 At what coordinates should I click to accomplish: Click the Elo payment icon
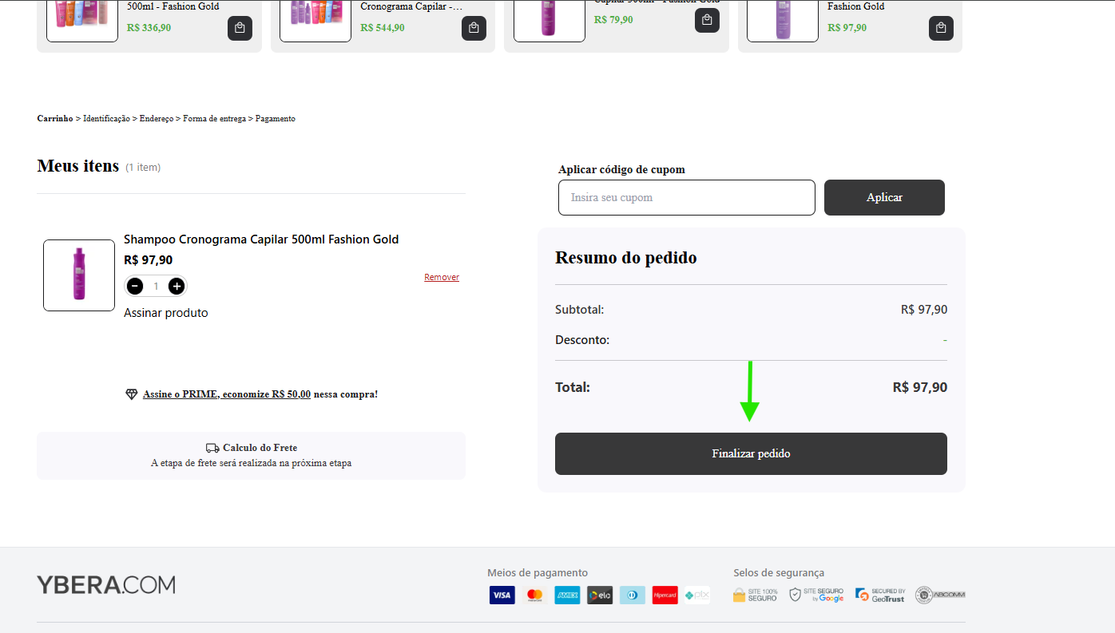click(600, 595)
